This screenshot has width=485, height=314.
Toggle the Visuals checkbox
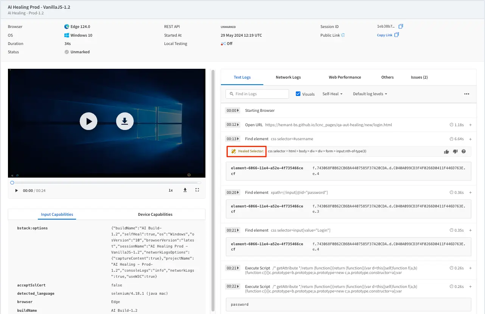click(298, 94)
